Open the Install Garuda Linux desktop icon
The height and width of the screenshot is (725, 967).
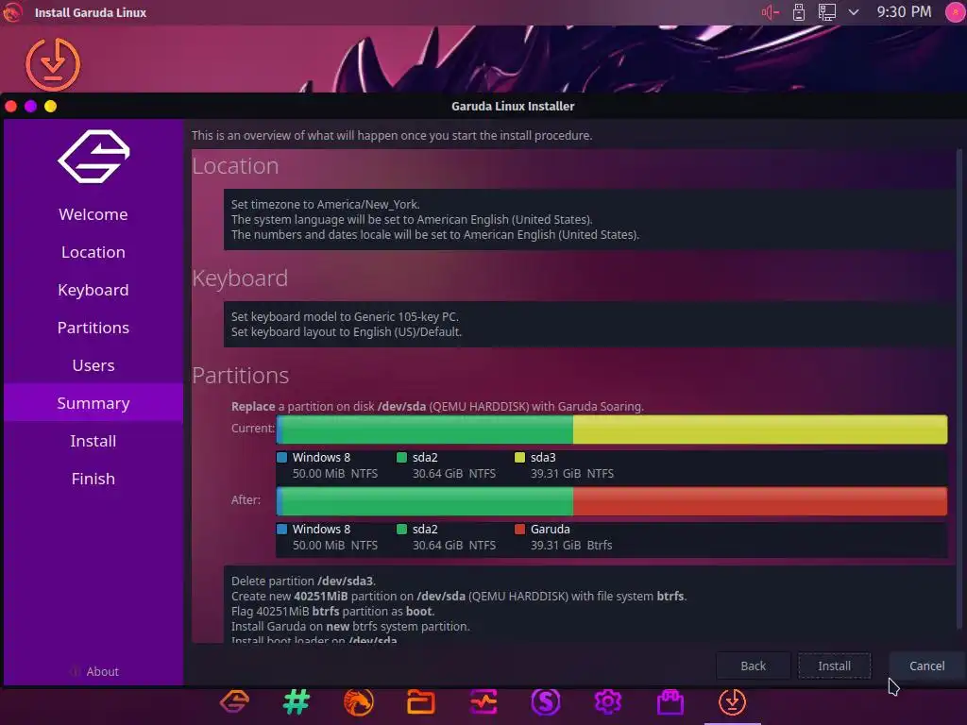[53, 64]
